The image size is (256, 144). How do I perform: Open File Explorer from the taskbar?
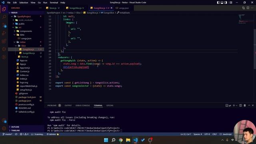click(128, 140)
